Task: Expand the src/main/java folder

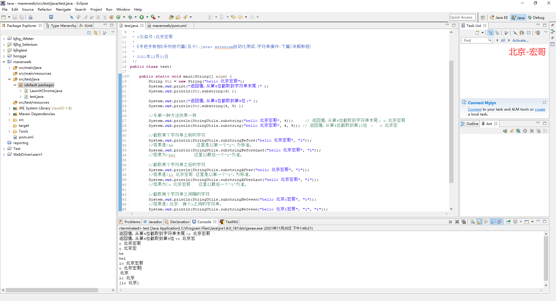Action: tap(9, 67)
